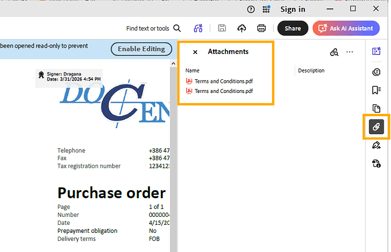Click the scroll up arrow of document
The width and height of the screenshot is (391, 252).
coord(173,63)
